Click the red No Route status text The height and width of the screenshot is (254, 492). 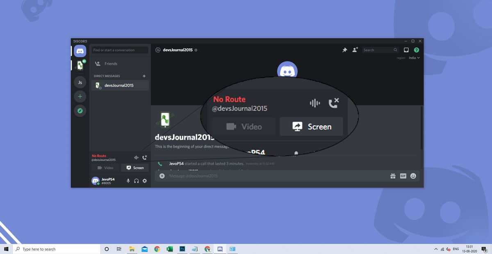[x=99, y=156]
